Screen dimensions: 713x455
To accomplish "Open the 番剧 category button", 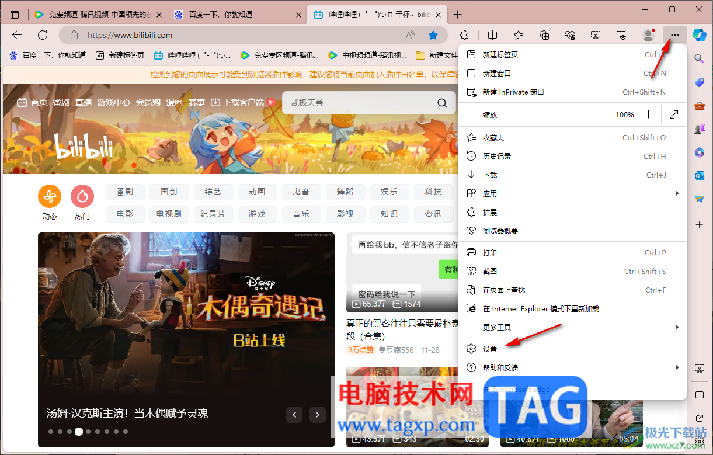I will 125,192.
